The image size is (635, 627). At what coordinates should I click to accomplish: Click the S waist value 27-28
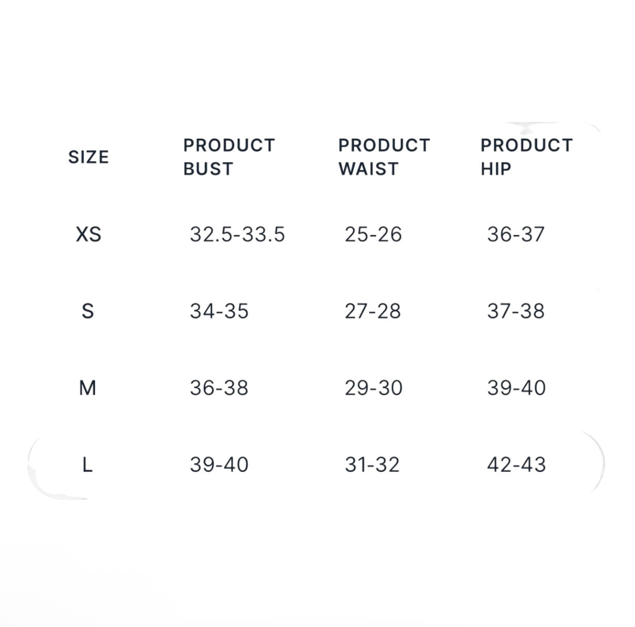point(372,311)
